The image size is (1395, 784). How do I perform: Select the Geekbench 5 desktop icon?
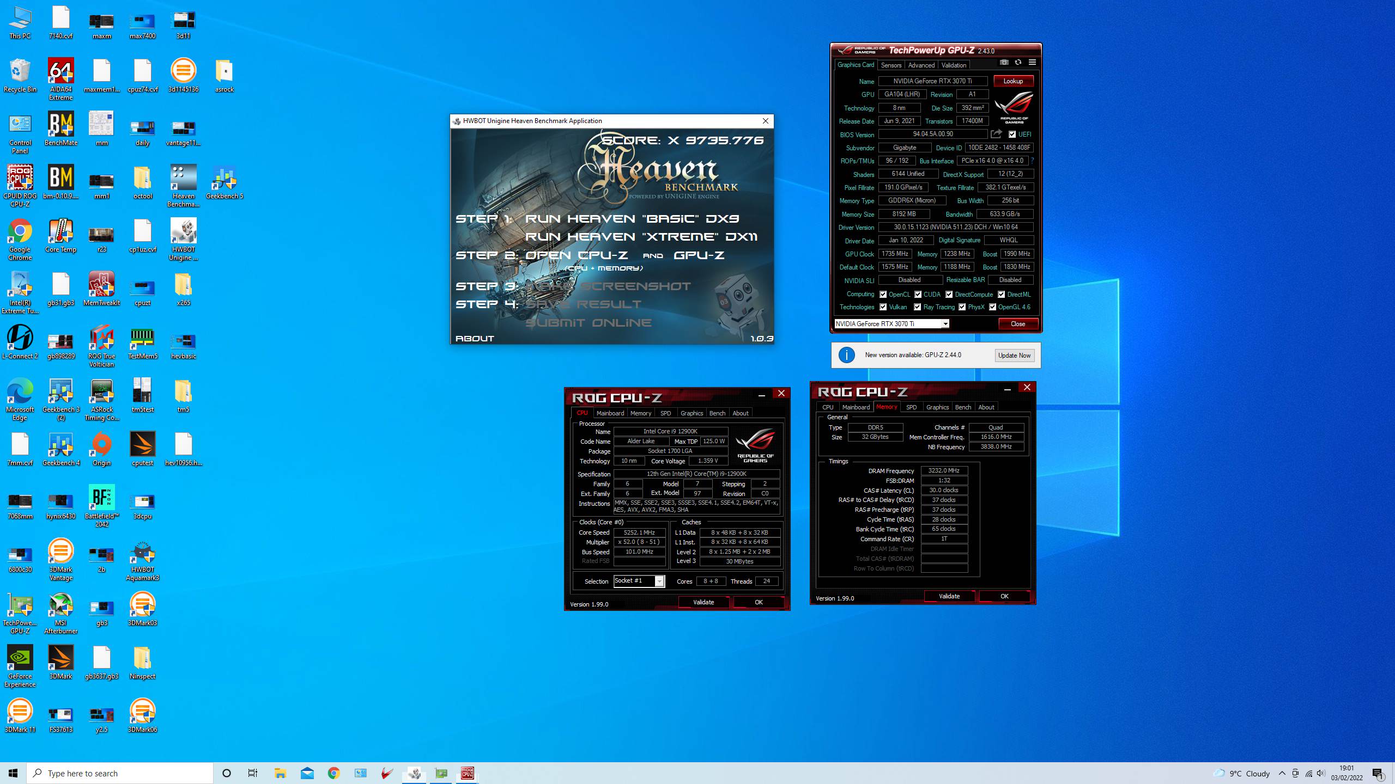pos(225,182)
